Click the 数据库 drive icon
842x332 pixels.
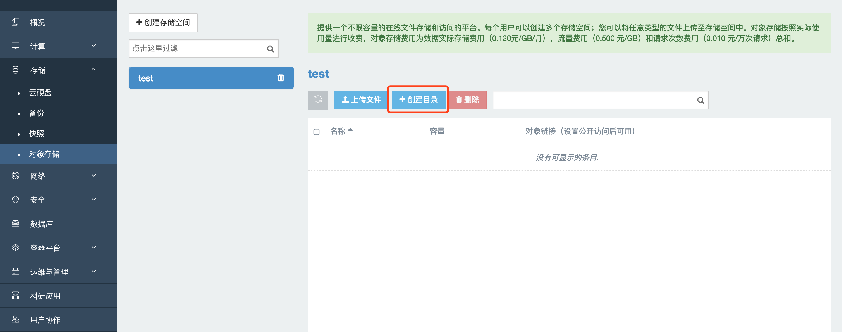[16, 224]
